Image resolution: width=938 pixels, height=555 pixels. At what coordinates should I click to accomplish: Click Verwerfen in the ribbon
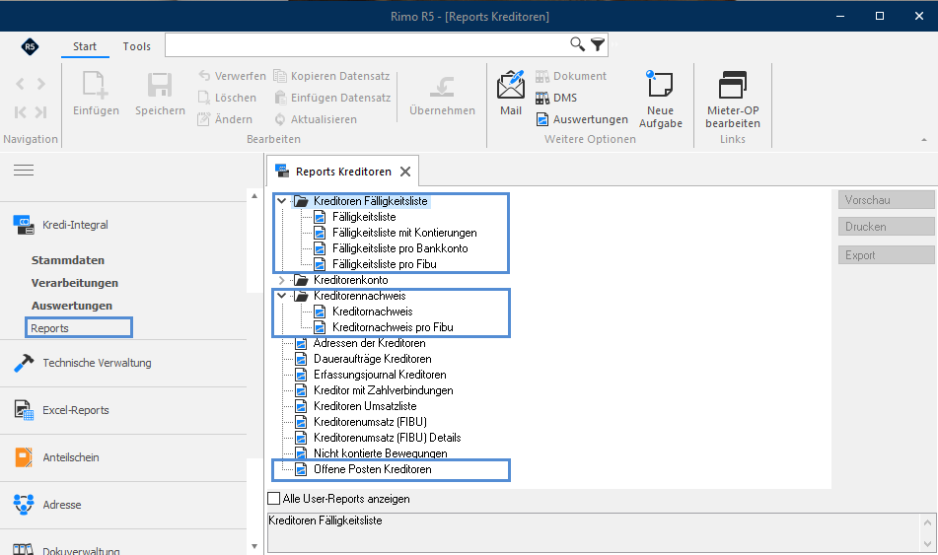232,76
